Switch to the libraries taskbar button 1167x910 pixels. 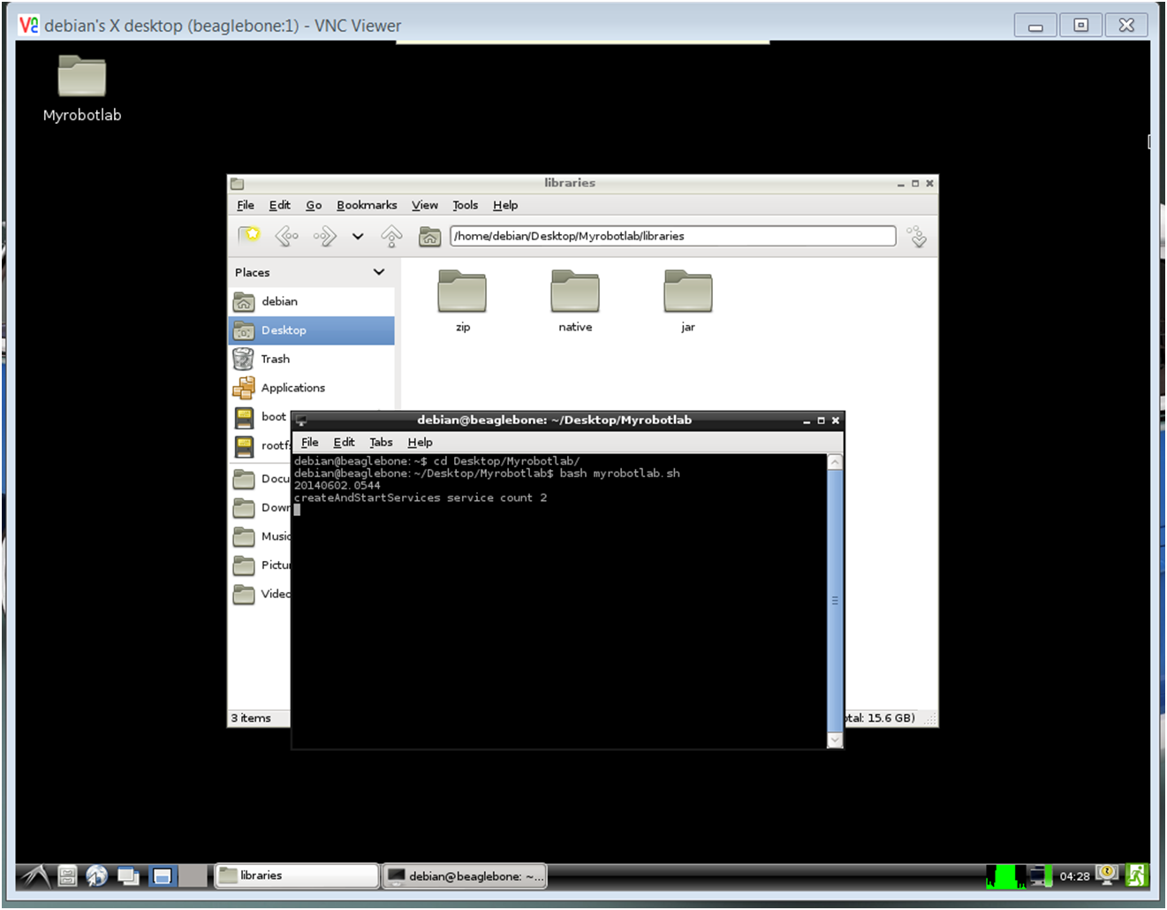click(x=297, y=876)
